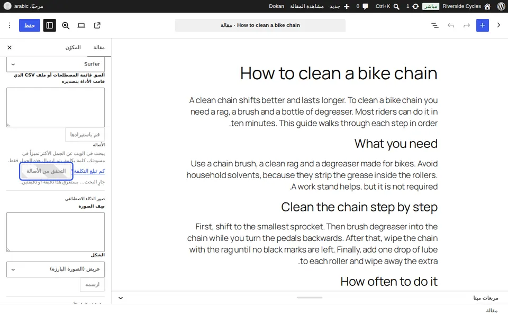Viewport: 508px width, 317px height.
Task: Open the document overview list icon
Action: [435, 25]
